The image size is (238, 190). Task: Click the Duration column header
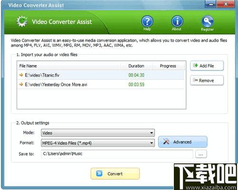(x=136, y=66)
